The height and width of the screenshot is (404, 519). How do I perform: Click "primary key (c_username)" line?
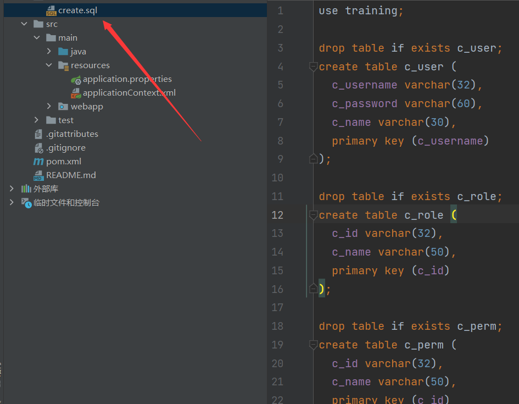(410, 141)
